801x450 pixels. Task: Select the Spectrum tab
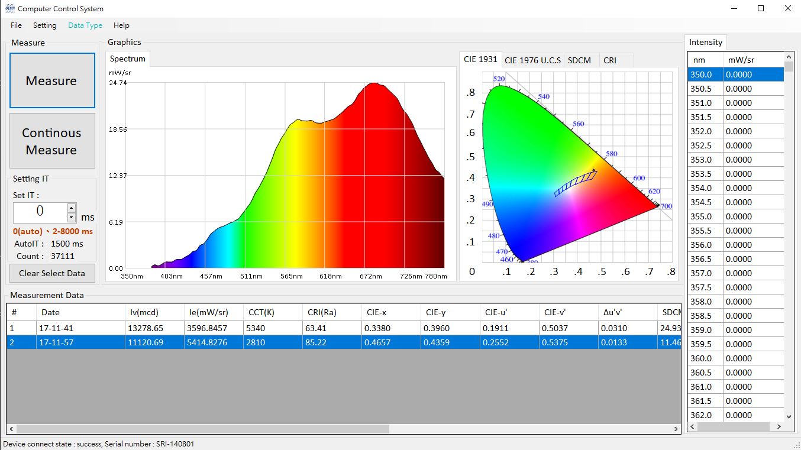128,59
